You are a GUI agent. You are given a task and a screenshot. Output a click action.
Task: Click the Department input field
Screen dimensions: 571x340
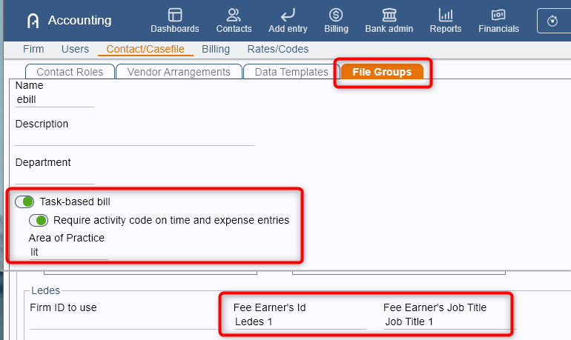(55, 177)
